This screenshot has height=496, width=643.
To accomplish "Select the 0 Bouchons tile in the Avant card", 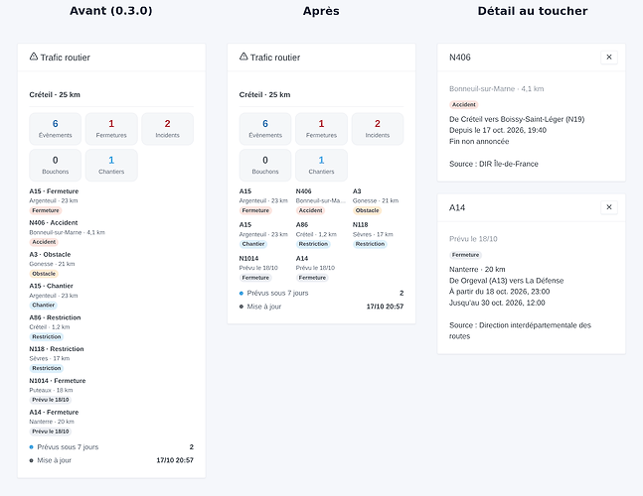I will click(x=56, y=166).
